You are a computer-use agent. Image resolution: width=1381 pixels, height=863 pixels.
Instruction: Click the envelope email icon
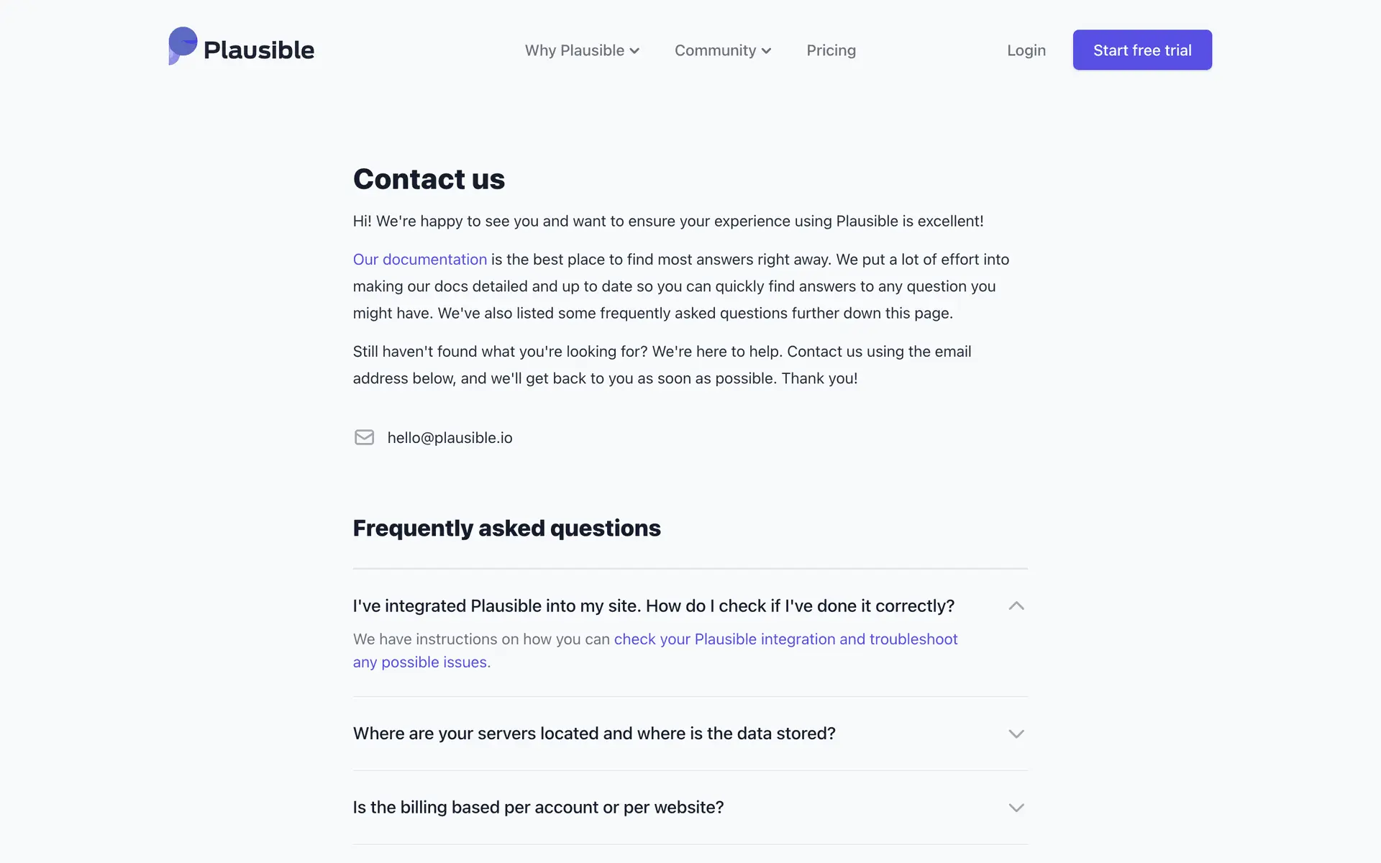(364, 437)
